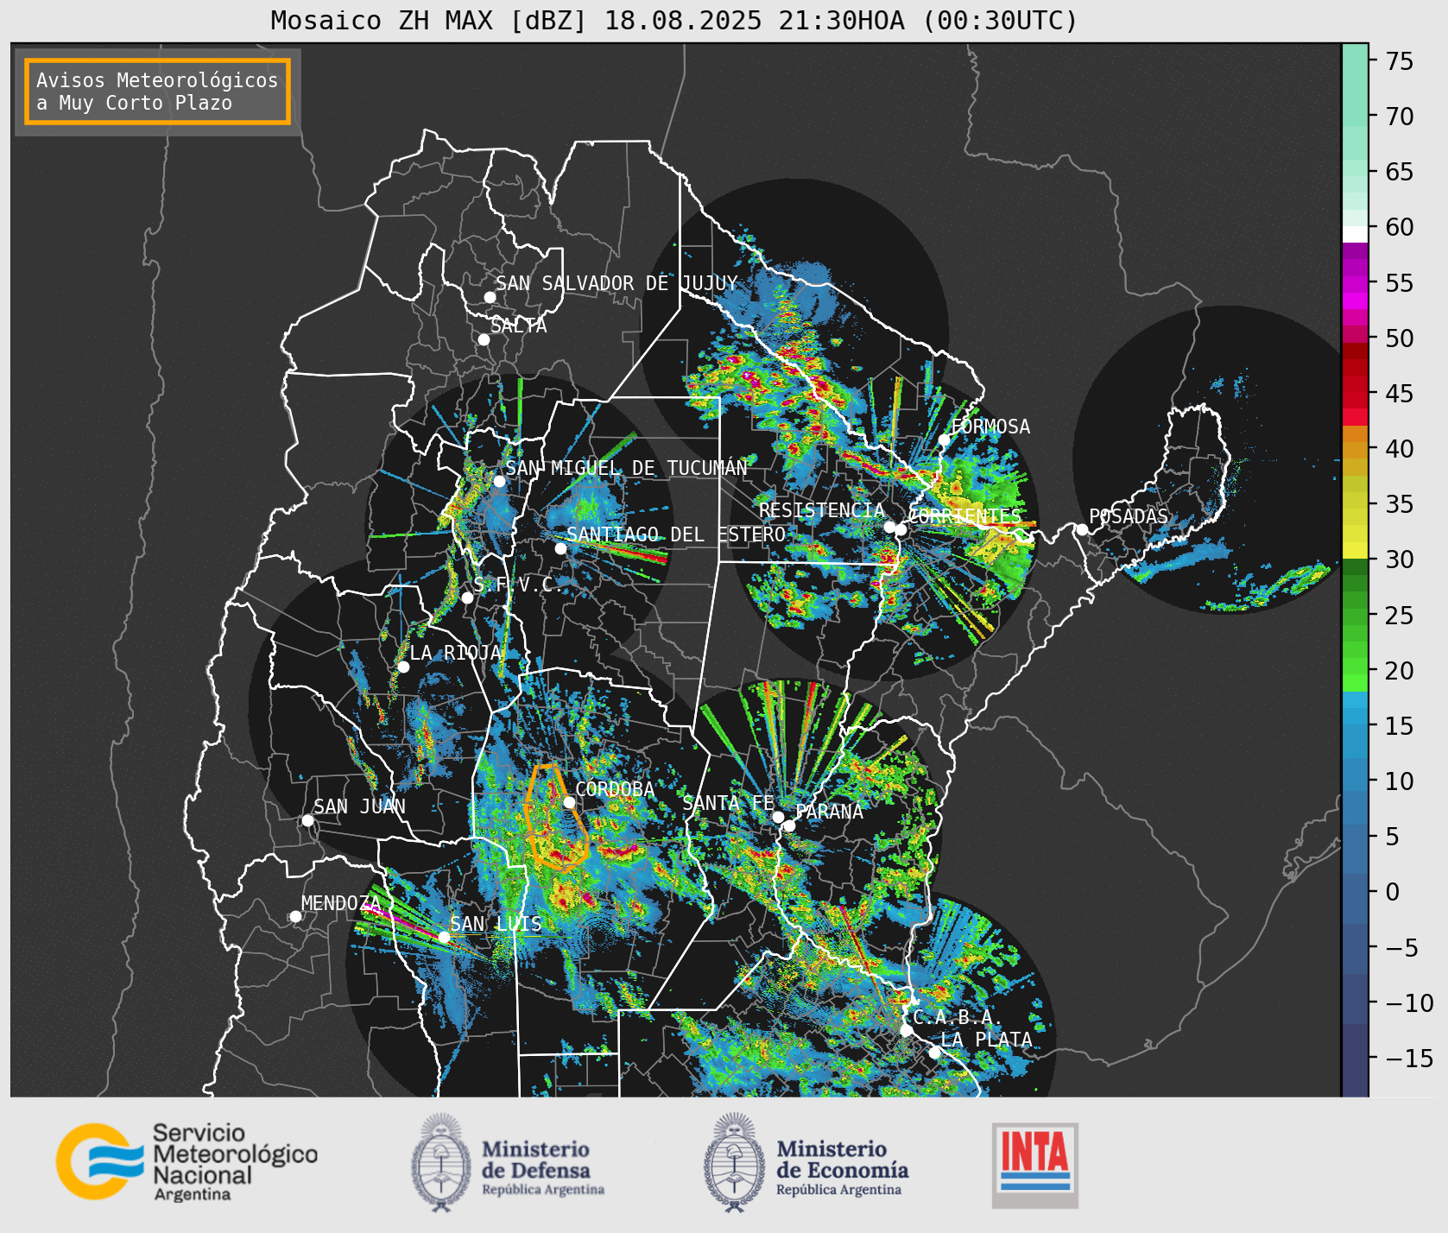Click the white dot marking Posadas

[1082, 529]
